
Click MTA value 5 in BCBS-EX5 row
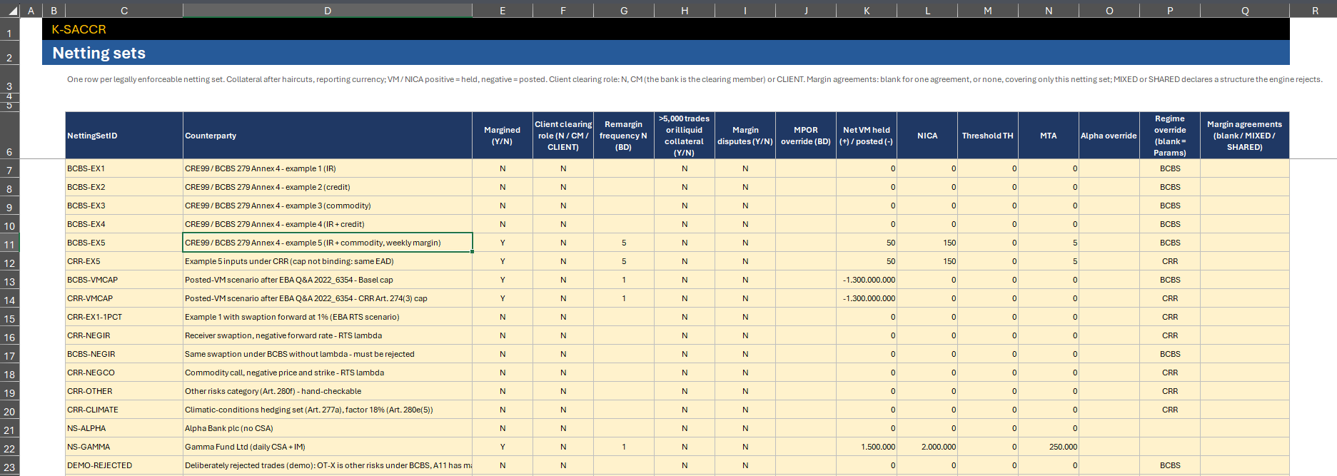click(1049, 243)
